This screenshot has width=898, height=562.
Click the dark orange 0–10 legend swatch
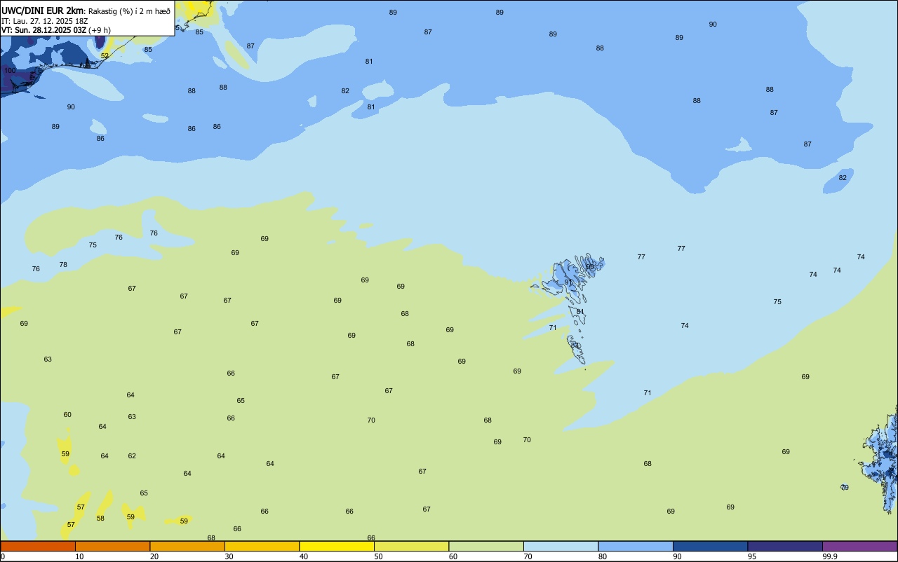(38, 546)
